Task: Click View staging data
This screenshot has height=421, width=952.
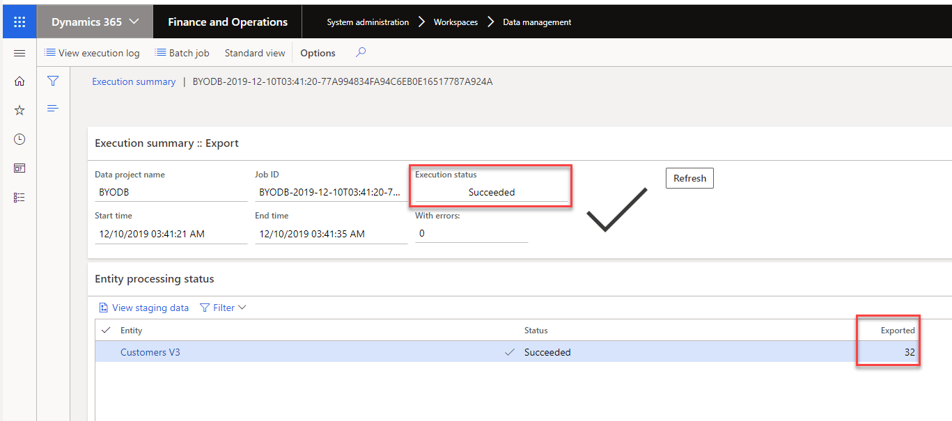Action: 143,308
